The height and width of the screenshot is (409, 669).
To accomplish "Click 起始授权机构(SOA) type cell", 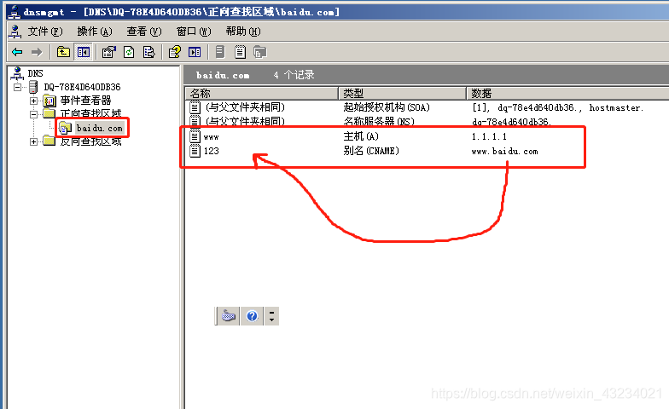I will pos(387,107).
